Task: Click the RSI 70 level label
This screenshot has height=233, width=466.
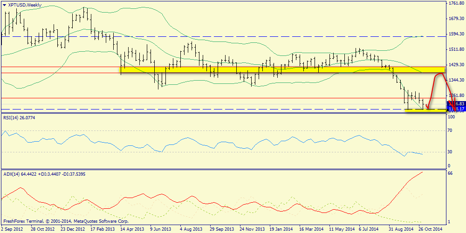Action: 450,130
